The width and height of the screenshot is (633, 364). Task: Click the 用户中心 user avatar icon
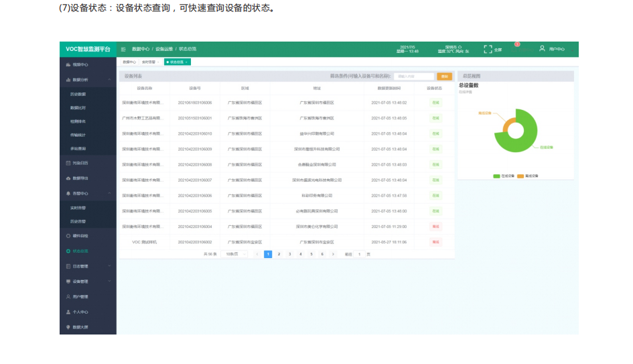542,48
